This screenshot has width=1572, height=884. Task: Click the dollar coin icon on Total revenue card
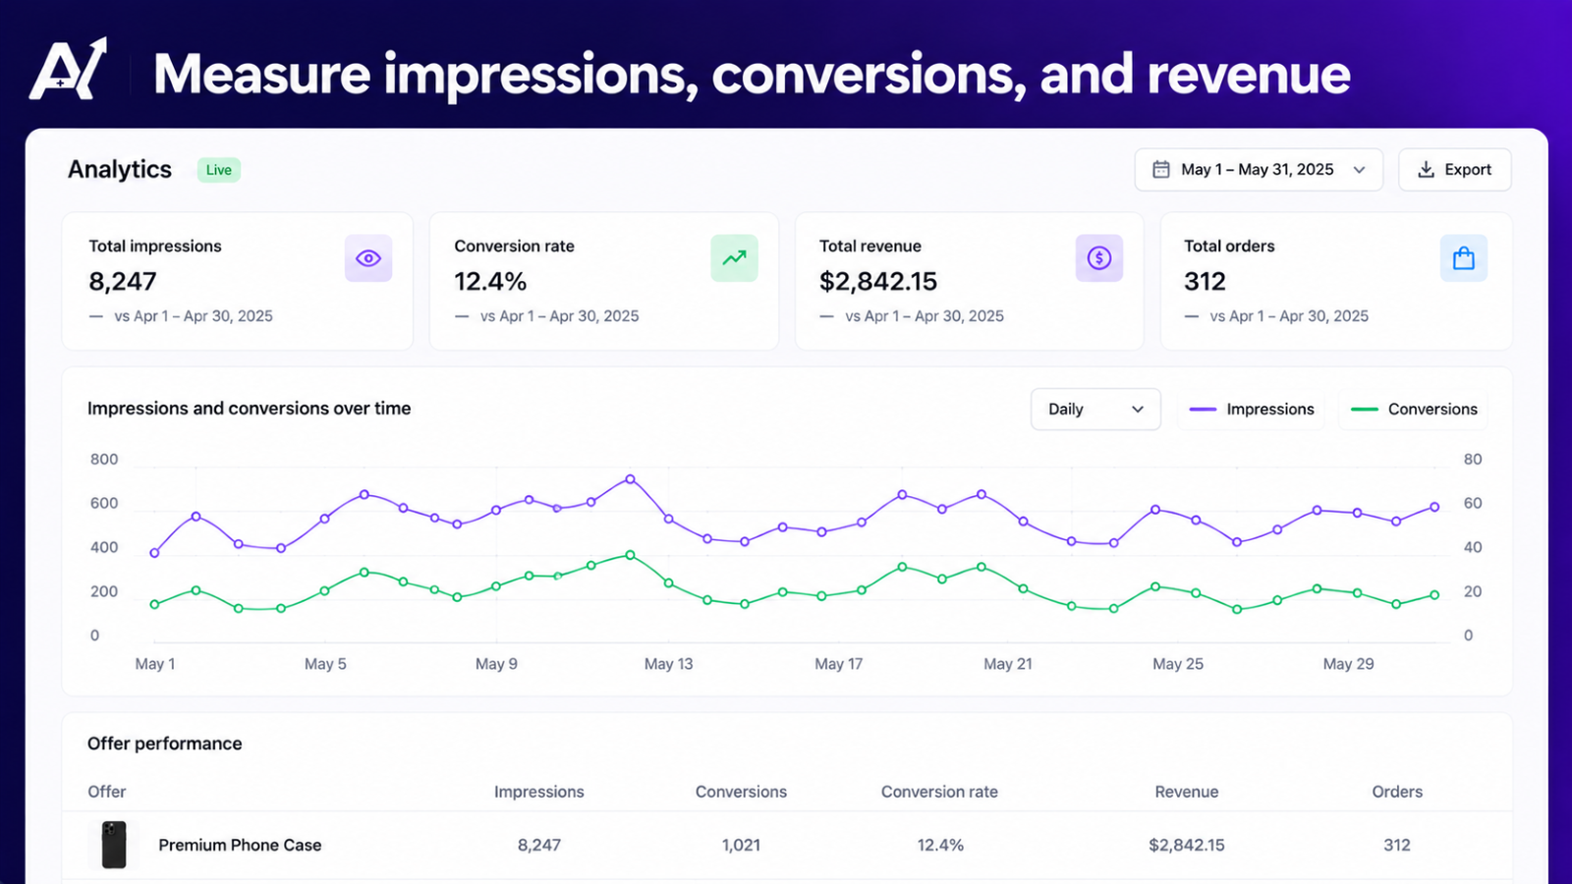point(1099,258)
